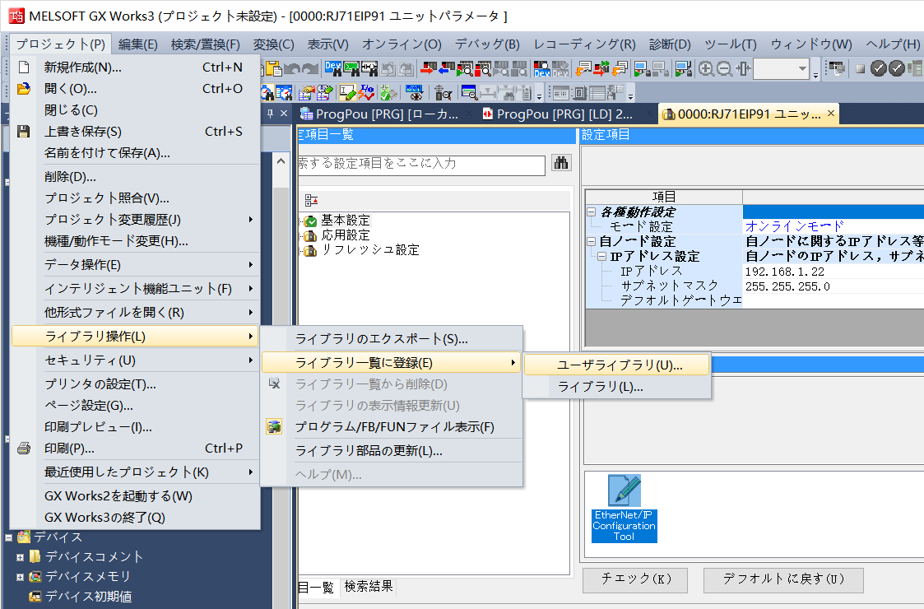Image resolution: width=924 pixels, height=609 pixels.
Task: Click the save icon beside 上書き保存
Action: click(x=24, y=131)
